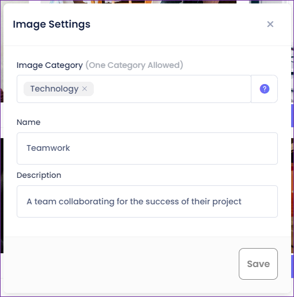Viewport: 294px width, 297px height.
Task: Click the Description field label
Action: [39, 175]
